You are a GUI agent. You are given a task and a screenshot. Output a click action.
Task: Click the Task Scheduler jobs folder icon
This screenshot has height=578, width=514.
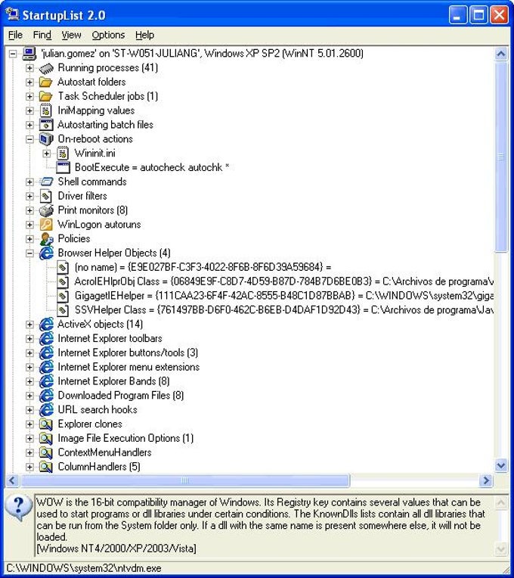pos(46,97)
